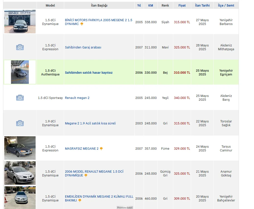This screenshot has height=209, width=254.
Task: Click the orange badge after 2006 MODEL RENAULT MEGANE DYNAMİQUE
Action: (x=86, y=175)
